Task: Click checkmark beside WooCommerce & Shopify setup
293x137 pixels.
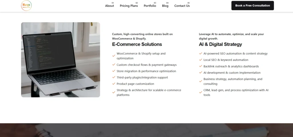Action: click(x=114, y=56)
